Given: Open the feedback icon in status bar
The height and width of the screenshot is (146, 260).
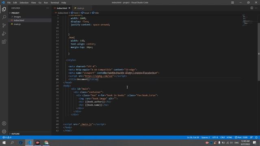Looking at the screenshot, I should point(251,137).
